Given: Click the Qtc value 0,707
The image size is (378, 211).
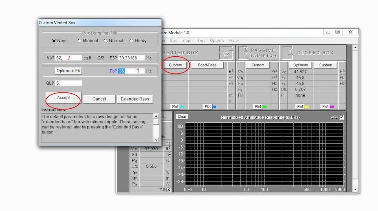Looking at the screenshot, I should pos(300,89).
